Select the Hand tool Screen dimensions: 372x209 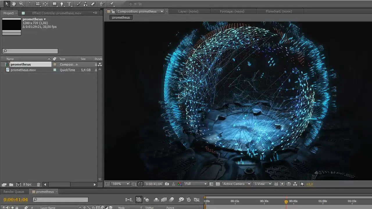[x=14, y=4]
